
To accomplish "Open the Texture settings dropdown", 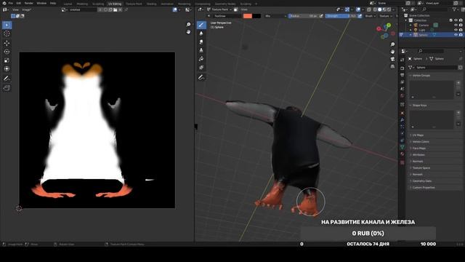I will pyautogui.click(x=386, y=16).
